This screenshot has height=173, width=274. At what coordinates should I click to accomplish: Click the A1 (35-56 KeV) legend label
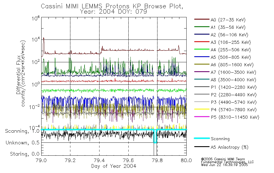228,27
